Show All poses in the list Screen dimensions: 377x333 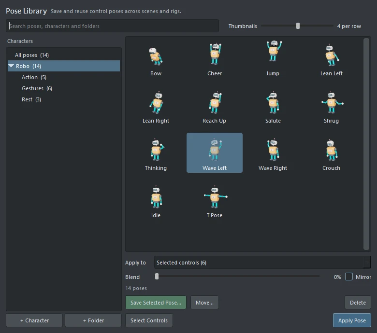(32, 55)
